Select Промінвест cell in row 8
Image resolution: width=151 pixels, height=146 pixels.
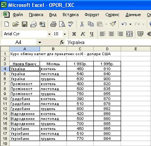pos(25,89)
